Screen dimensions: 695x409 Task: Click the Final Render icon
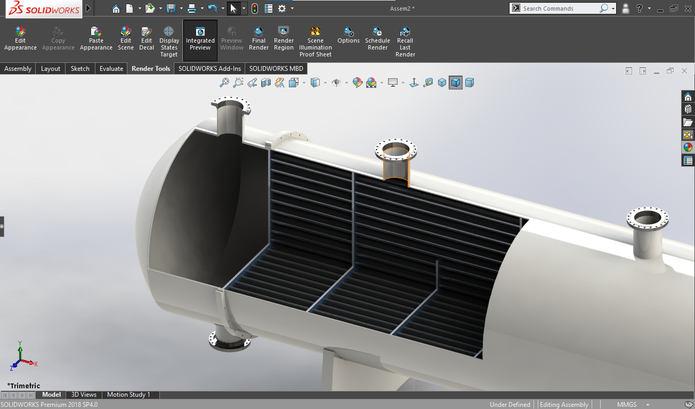[258, 32]
